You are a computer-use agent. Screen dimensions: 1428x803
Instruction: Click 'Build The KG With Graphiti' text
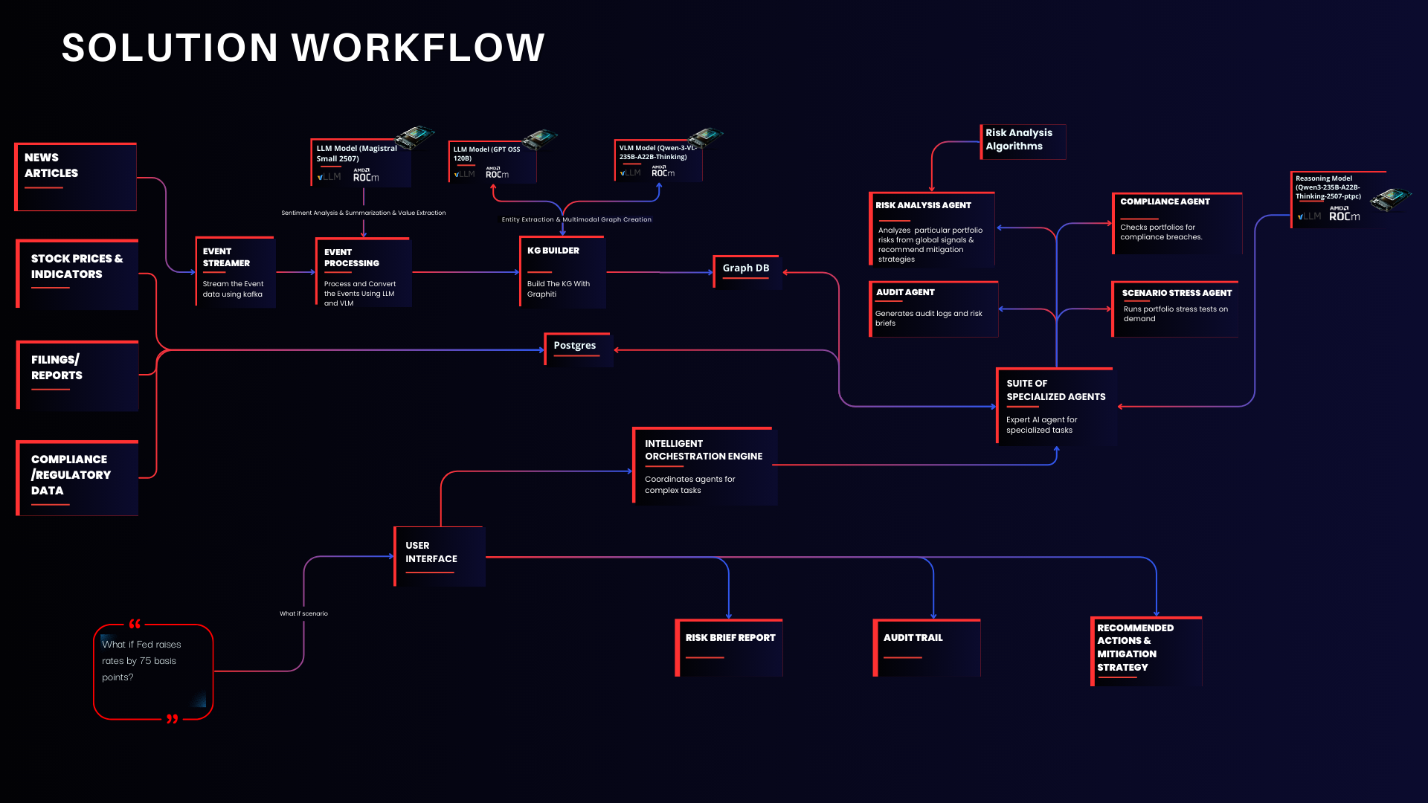pos(559,289)
